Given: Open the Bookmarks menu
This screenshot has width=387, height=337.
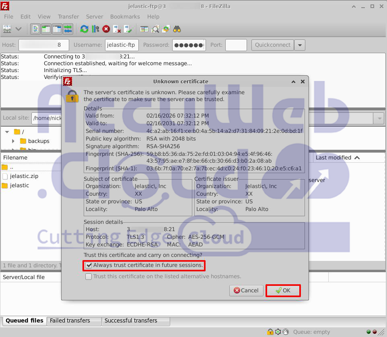Looking at the screenshot, I should pos(125,17).
